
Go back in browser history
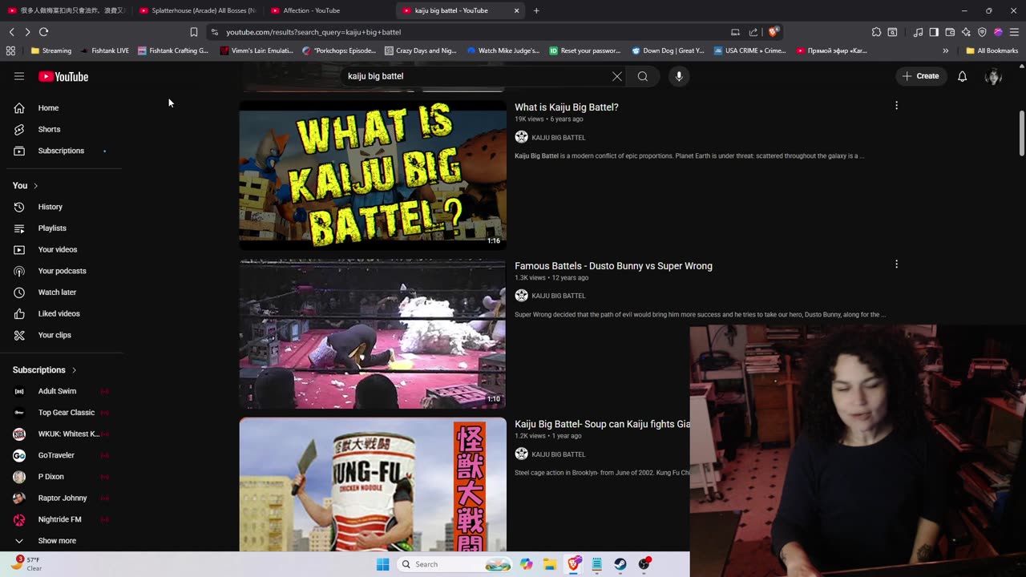coord(12,32)
